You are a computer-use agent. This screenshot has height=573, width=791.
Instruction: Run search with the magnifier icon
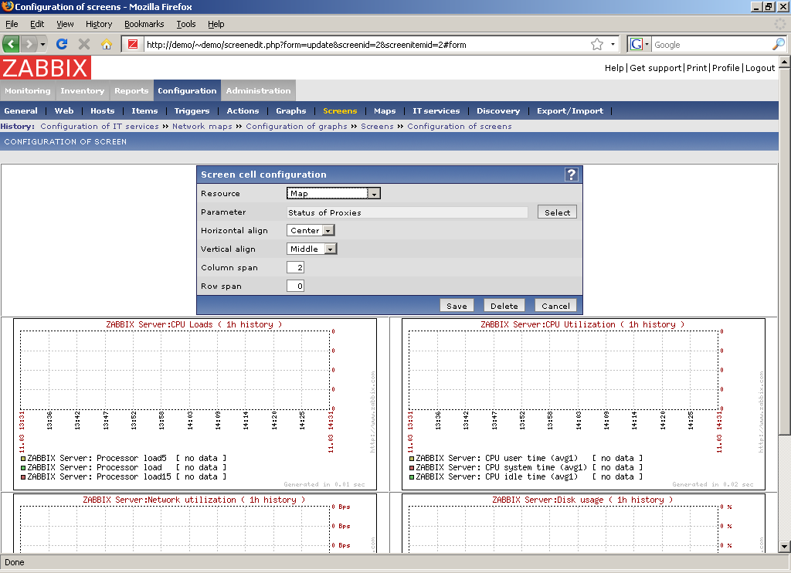[x=779, y=44]
